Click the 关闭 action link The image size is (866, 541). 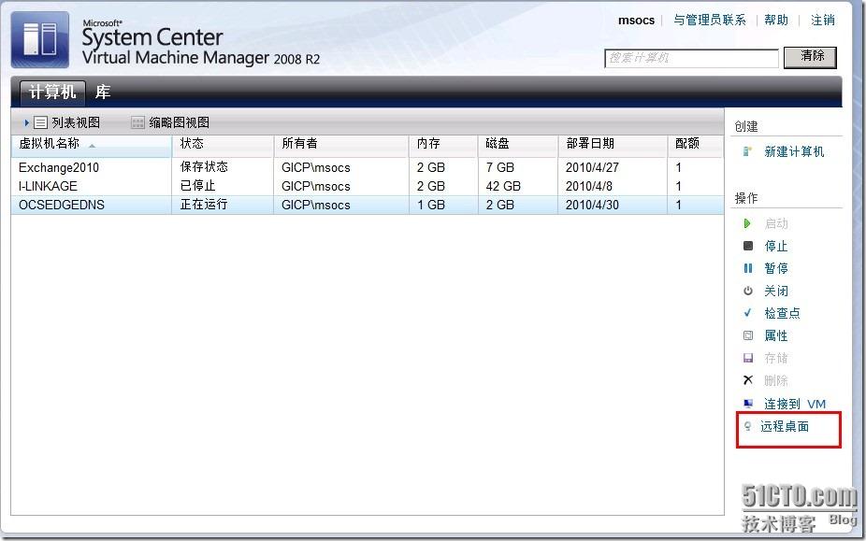[776, 291]
